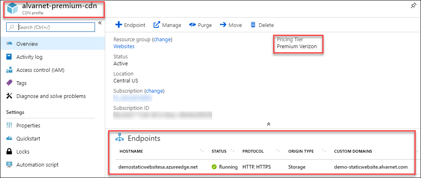Screen dimensions: 421x178
Task: Open the Overview menu item
Action: [x=53, y=44]
